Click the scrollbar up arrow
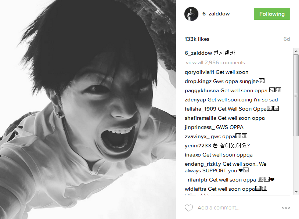 click(x=296, y=51)
